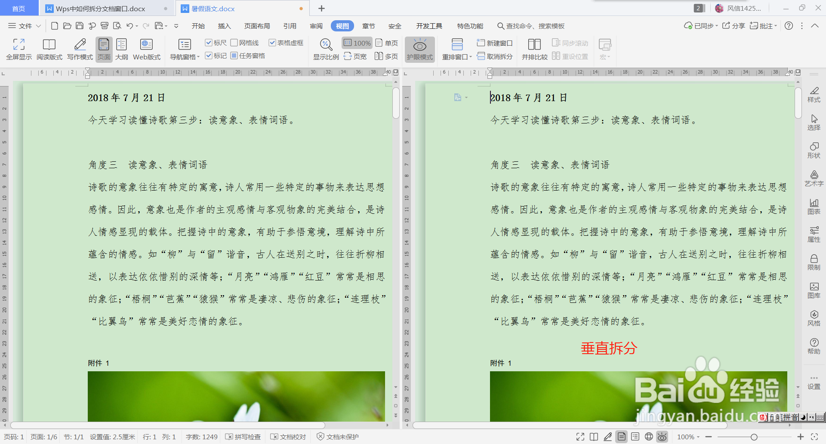Fit to 页宽 page width
This screenshot has width=826, height=444.
tap(355, 56)
